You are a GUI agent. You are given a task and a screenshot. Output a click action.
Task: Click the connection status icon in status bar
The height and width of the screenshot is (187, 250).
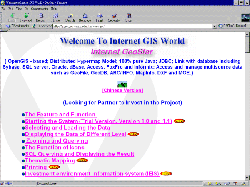(x=8, y=184)
